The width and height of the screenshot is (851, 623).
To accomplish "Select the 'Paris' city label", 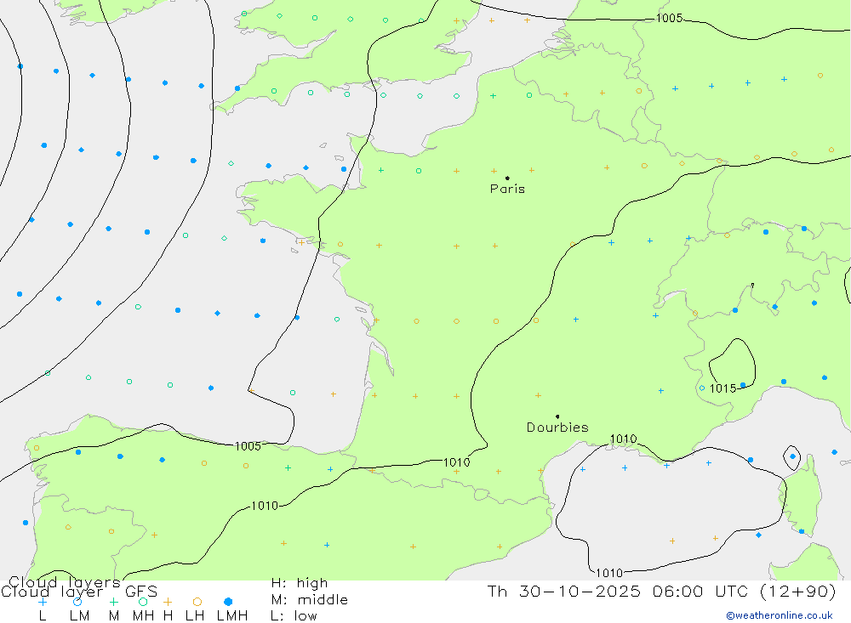I will (507, 189).
